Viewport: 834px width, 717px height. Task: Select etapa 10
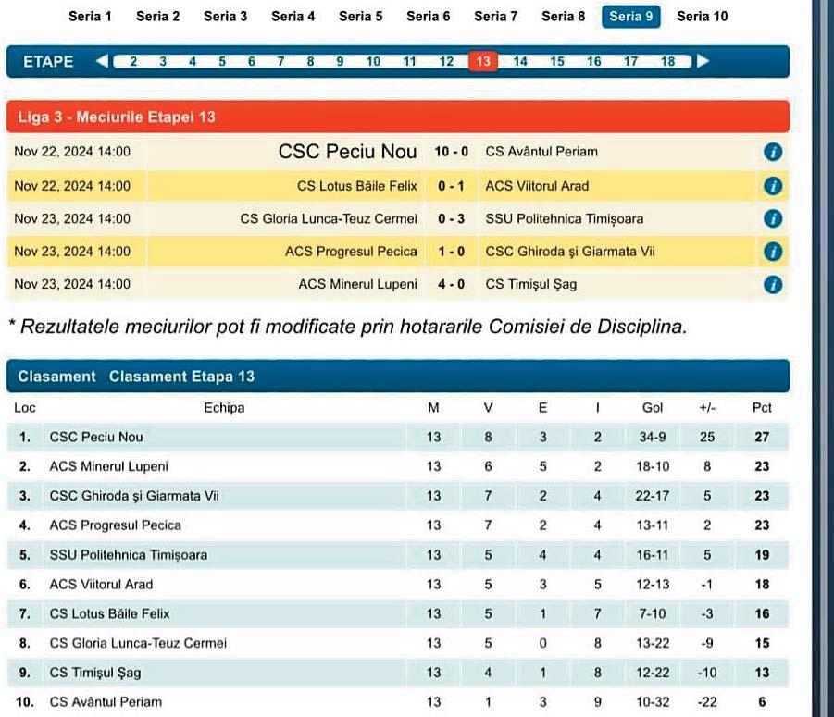[x=373, y=62]
